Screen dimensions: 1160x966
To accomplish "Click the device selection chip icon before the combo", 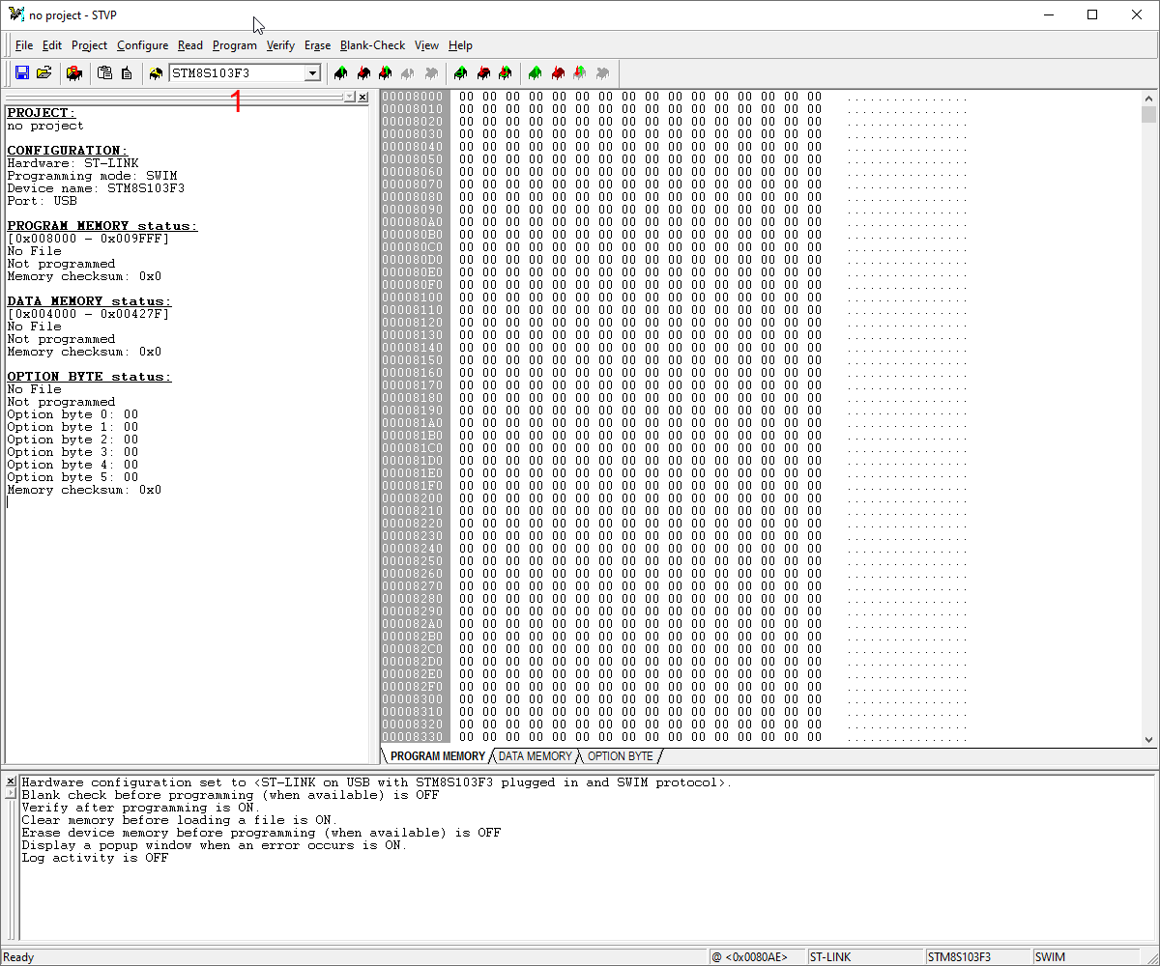I will (156, 73).
